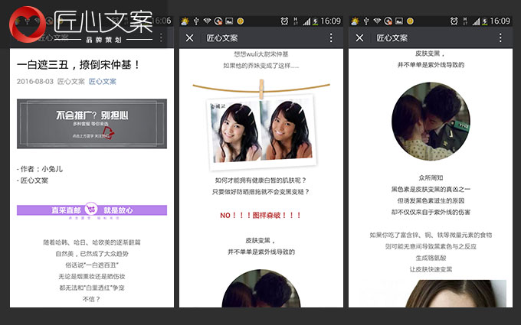Tap the line 只要做好防晒措施就不会变黑变糙？
The image size is (521, 325).
click(x=261, y=192)
